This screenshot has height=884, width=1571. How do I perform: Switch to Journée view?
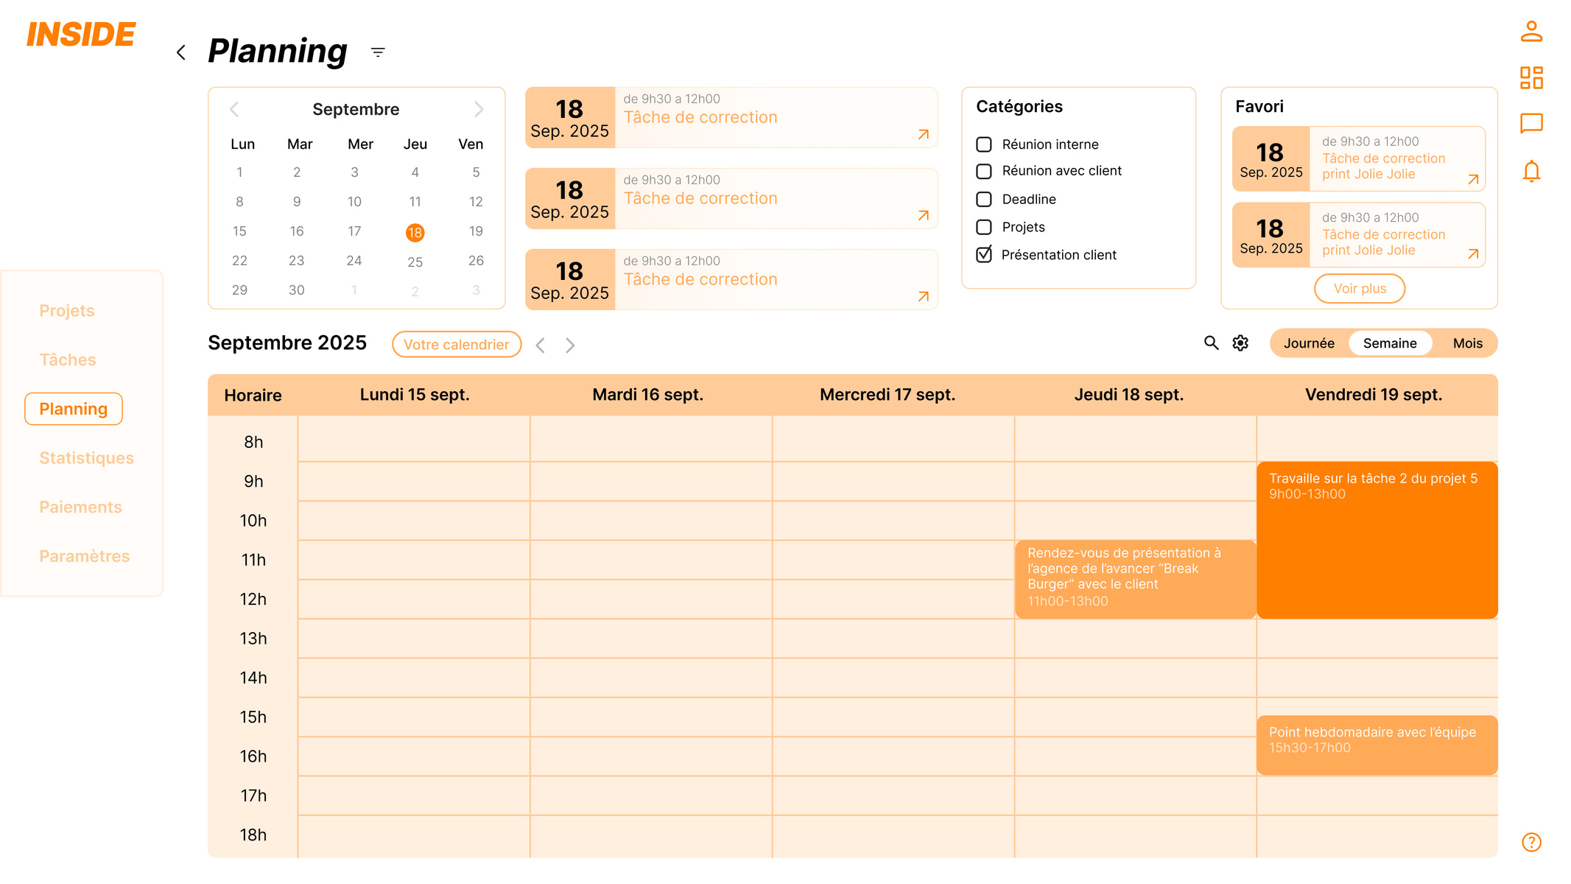pos(1309,343)
